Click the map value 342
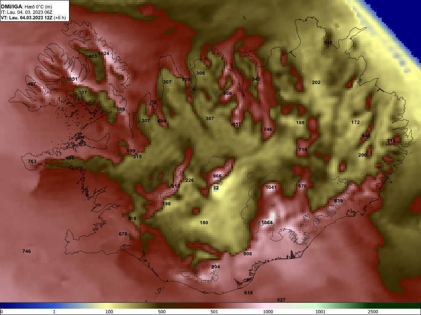Viewport: 421px width, 315px height. coord(256,79)
